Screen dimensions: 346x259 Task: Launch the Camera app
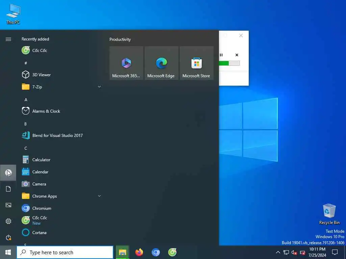(x=61, y=184)
